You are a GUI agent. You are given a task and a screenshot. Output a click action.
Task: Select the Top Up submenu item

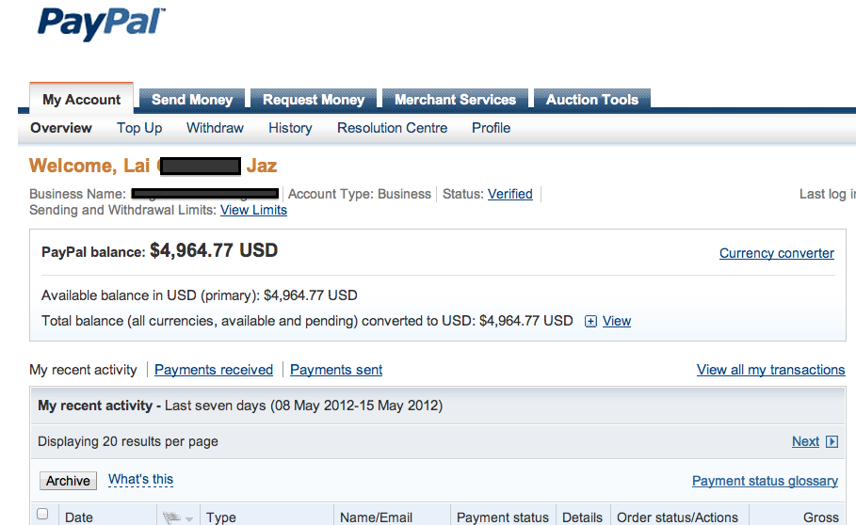[x=139, y=128]
